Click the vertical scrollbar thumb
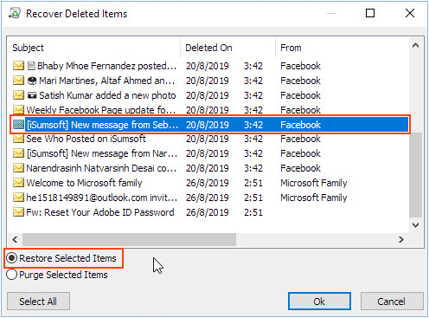The height and width of the screenshot is (318, 429). (415, 175)
